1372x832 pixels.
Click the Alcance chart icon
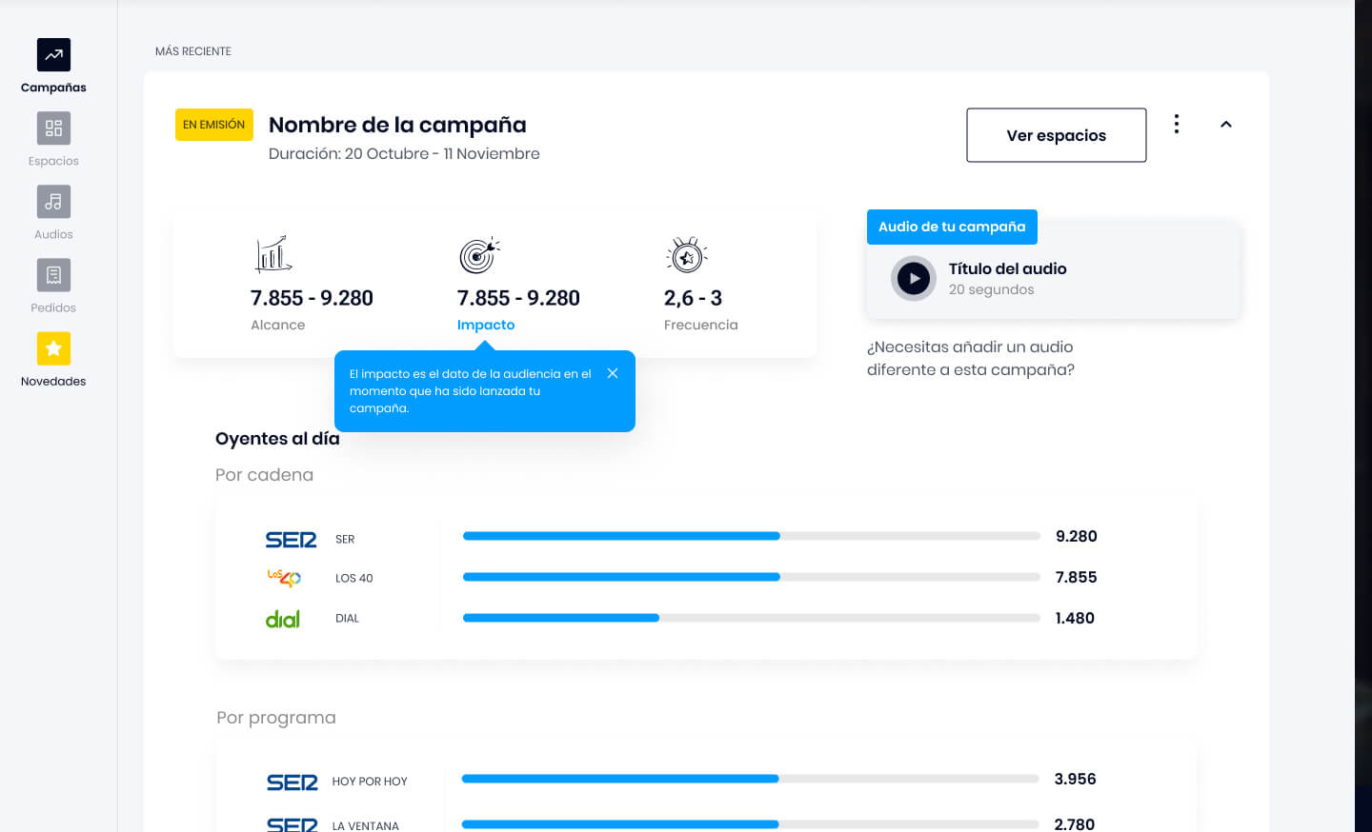(x=273, y=254)
